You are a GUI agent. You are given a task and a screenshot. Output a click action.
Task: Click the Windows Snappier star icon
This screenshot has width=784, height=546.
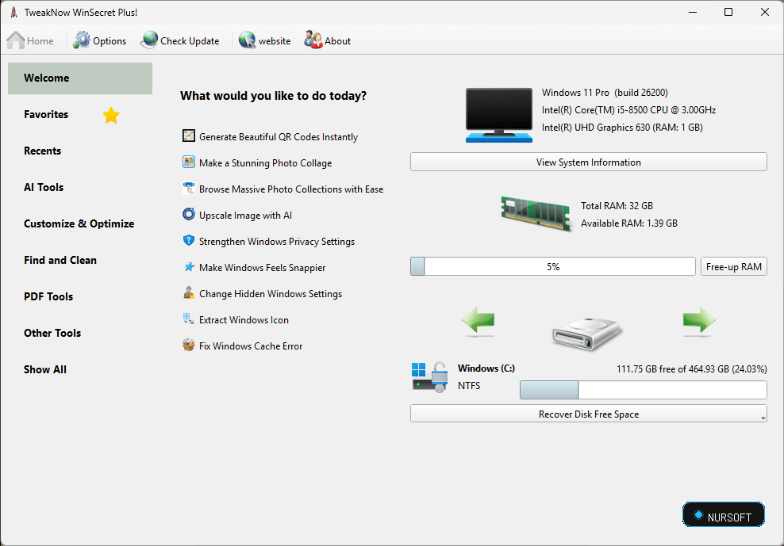pos(189,267)
